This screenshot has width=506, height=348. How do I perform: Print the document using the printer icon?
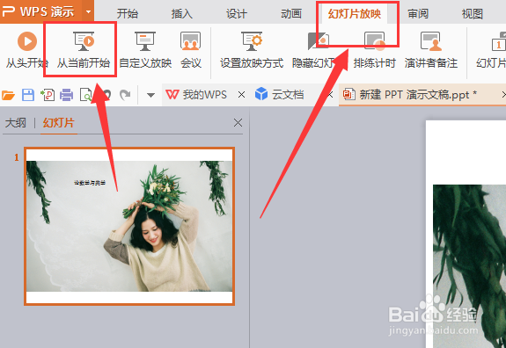(x=67, y=95)
